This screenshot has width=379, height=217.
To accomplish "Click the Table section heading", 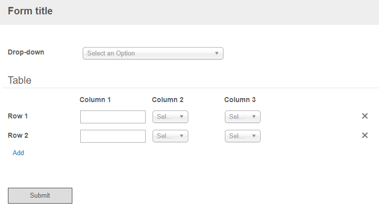I will (20, 80).
